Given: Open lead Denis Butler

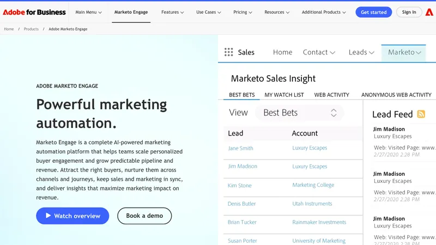Looking at the screenshot, I should click(x=241, y=204).
